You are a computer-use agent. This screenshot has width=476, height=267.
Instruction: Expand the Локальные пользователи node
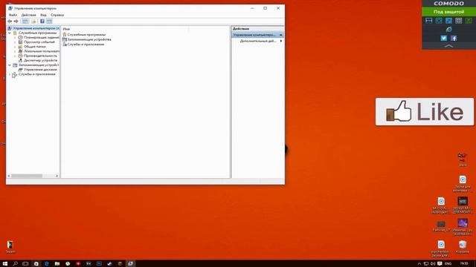(15, 51)
